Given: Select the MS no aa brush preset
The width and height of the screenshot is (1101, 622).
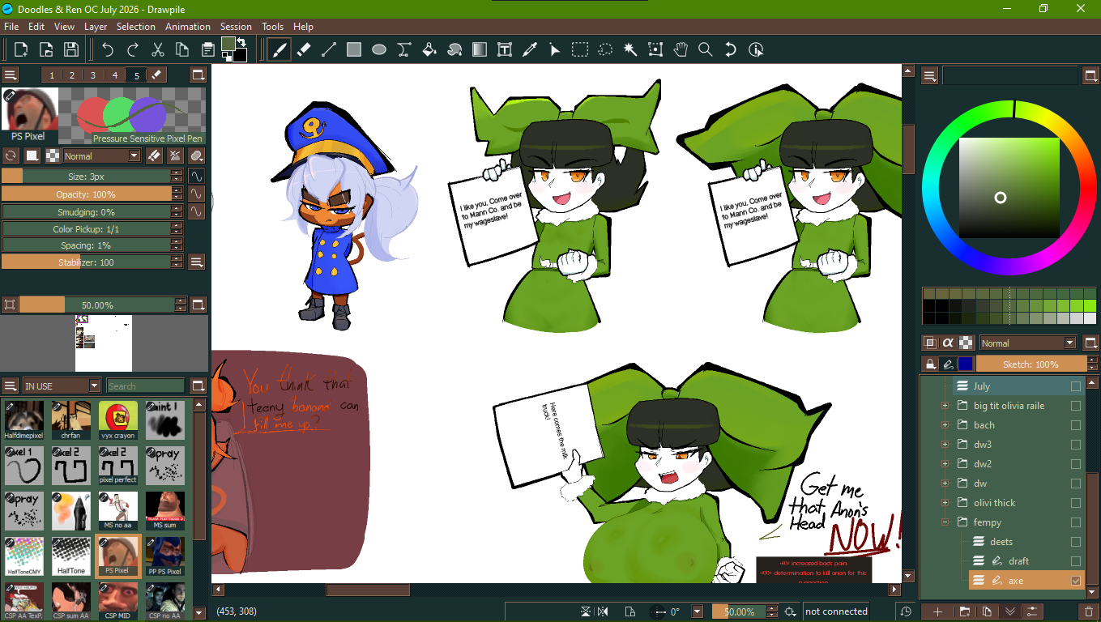Looking at the screenshot, I should (x=118, y=510).
